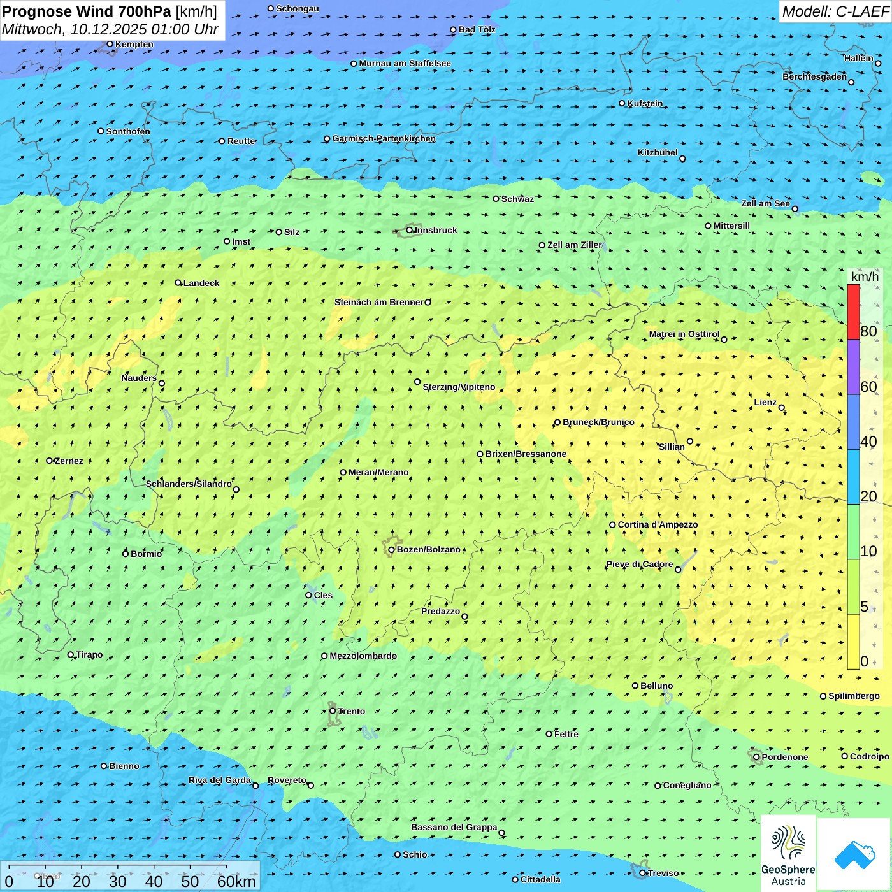Select the Bozen/Bolzano location marker

click(392, 550)
